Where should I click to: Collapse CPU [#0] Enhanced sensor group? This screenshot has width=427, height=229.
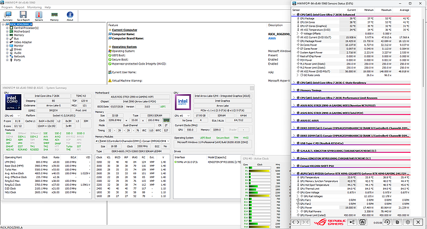point(294,14)
